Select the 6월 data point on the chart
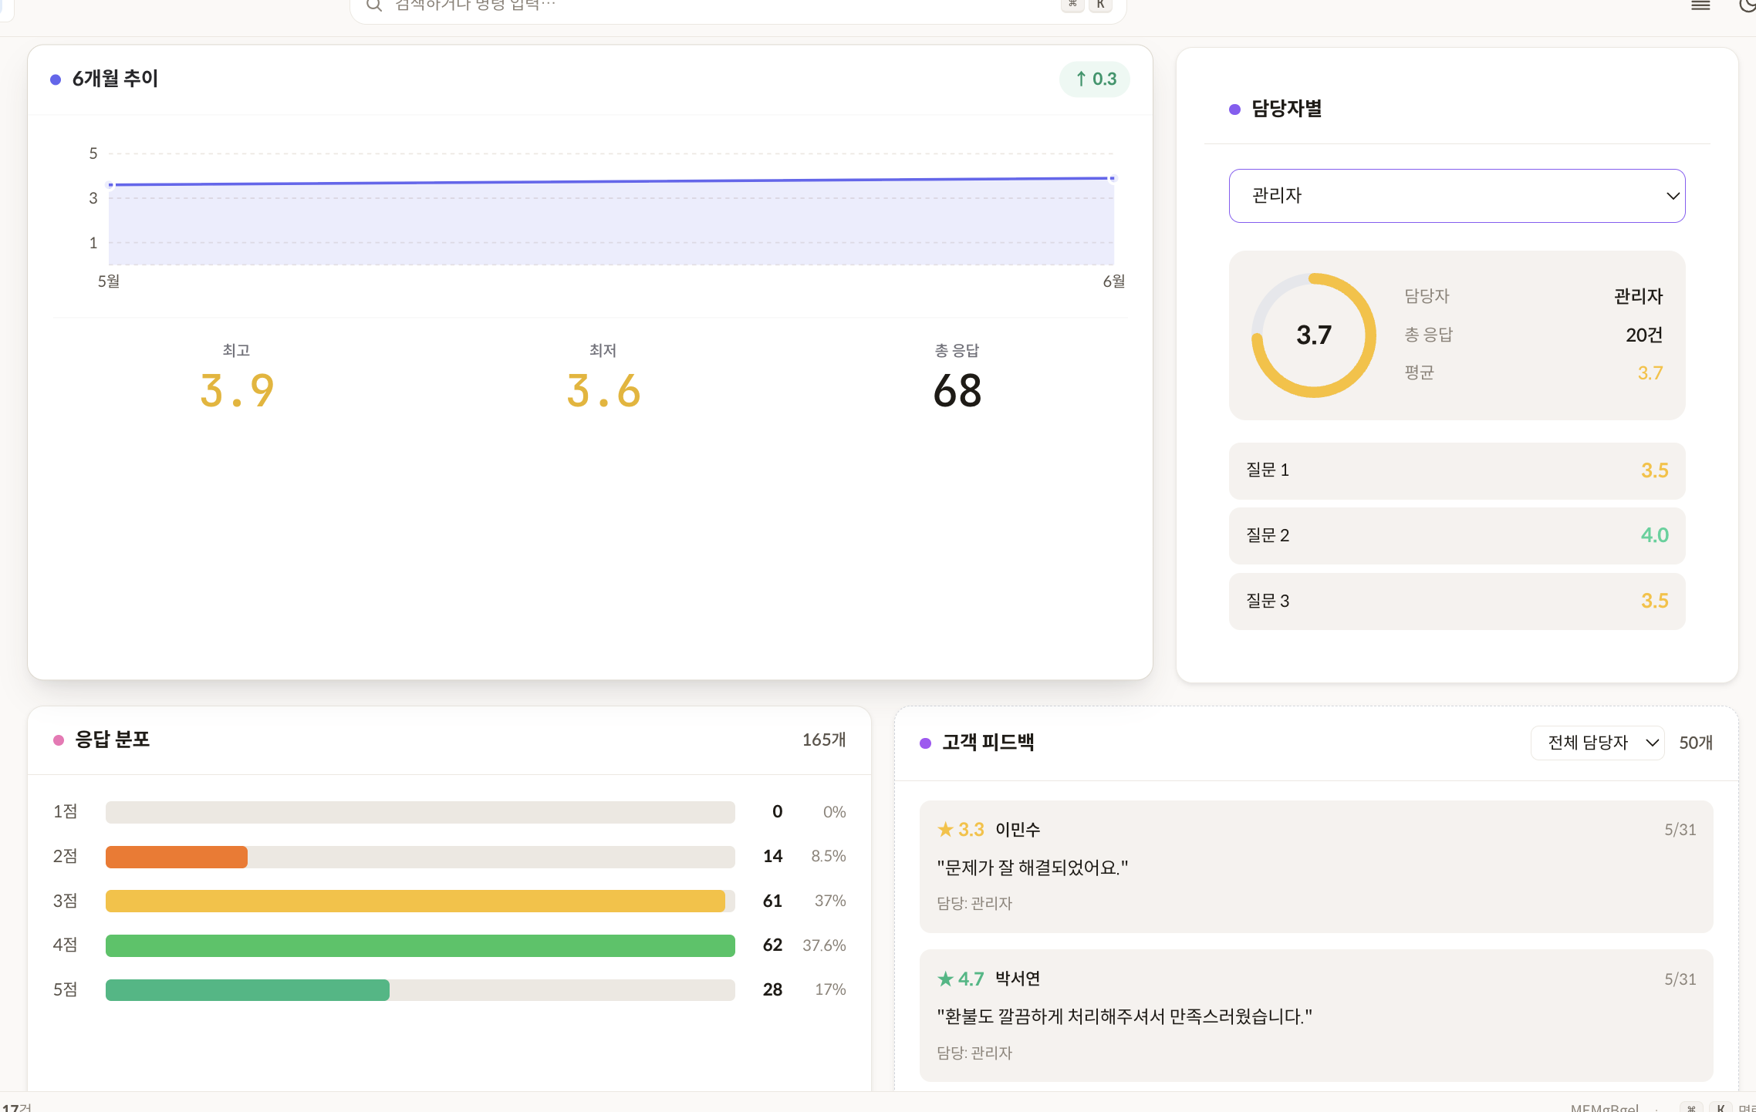This screenshot has height=1112, width=1756. [x=1113, y=178]
